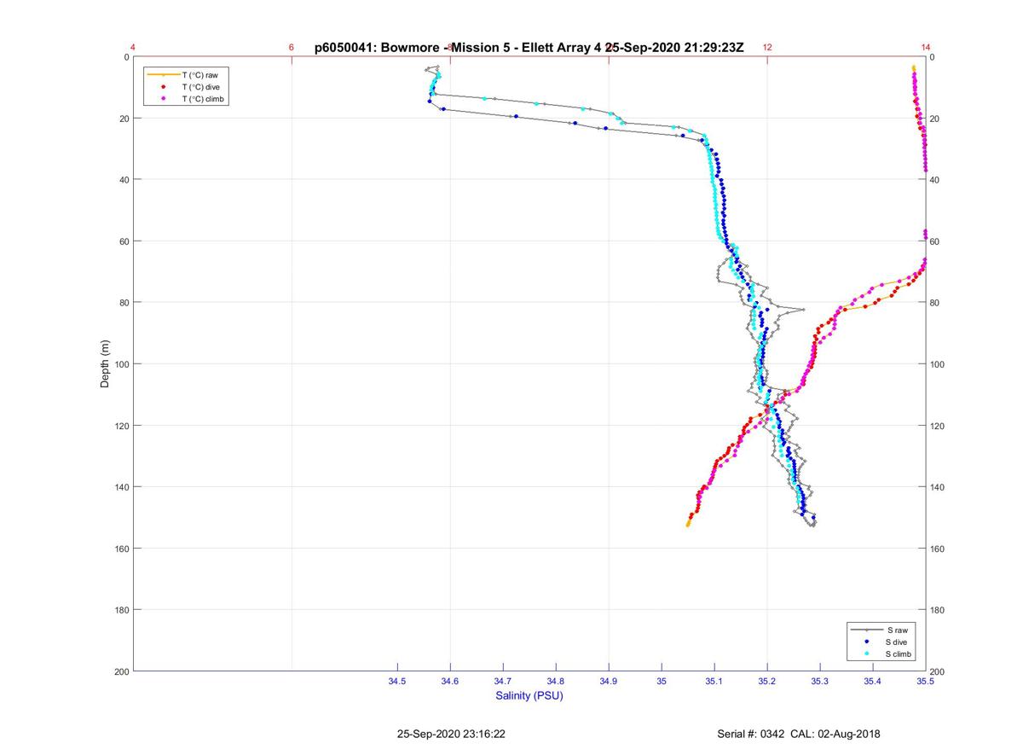Click the 35 salinity tick label
The height and width of the screenshot is (755, 1023).
tap(662, 681)
